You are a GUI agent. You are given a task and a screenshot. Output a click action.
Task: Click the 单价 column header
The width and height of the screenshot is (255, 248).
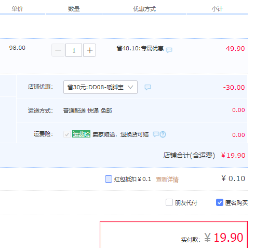[17, 9]
